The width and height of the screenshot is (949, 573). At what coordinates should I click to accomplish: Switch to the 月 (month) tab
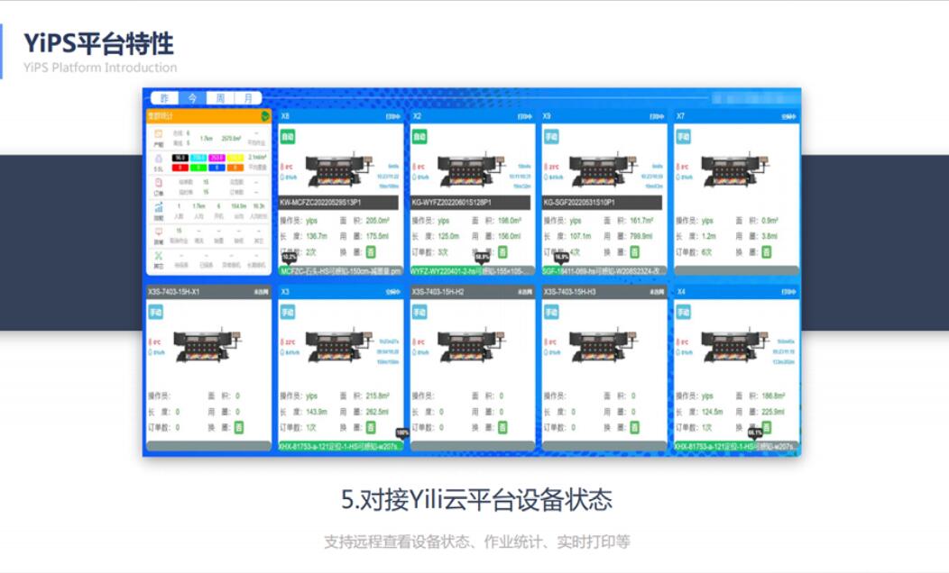click(x=249, y=97)
